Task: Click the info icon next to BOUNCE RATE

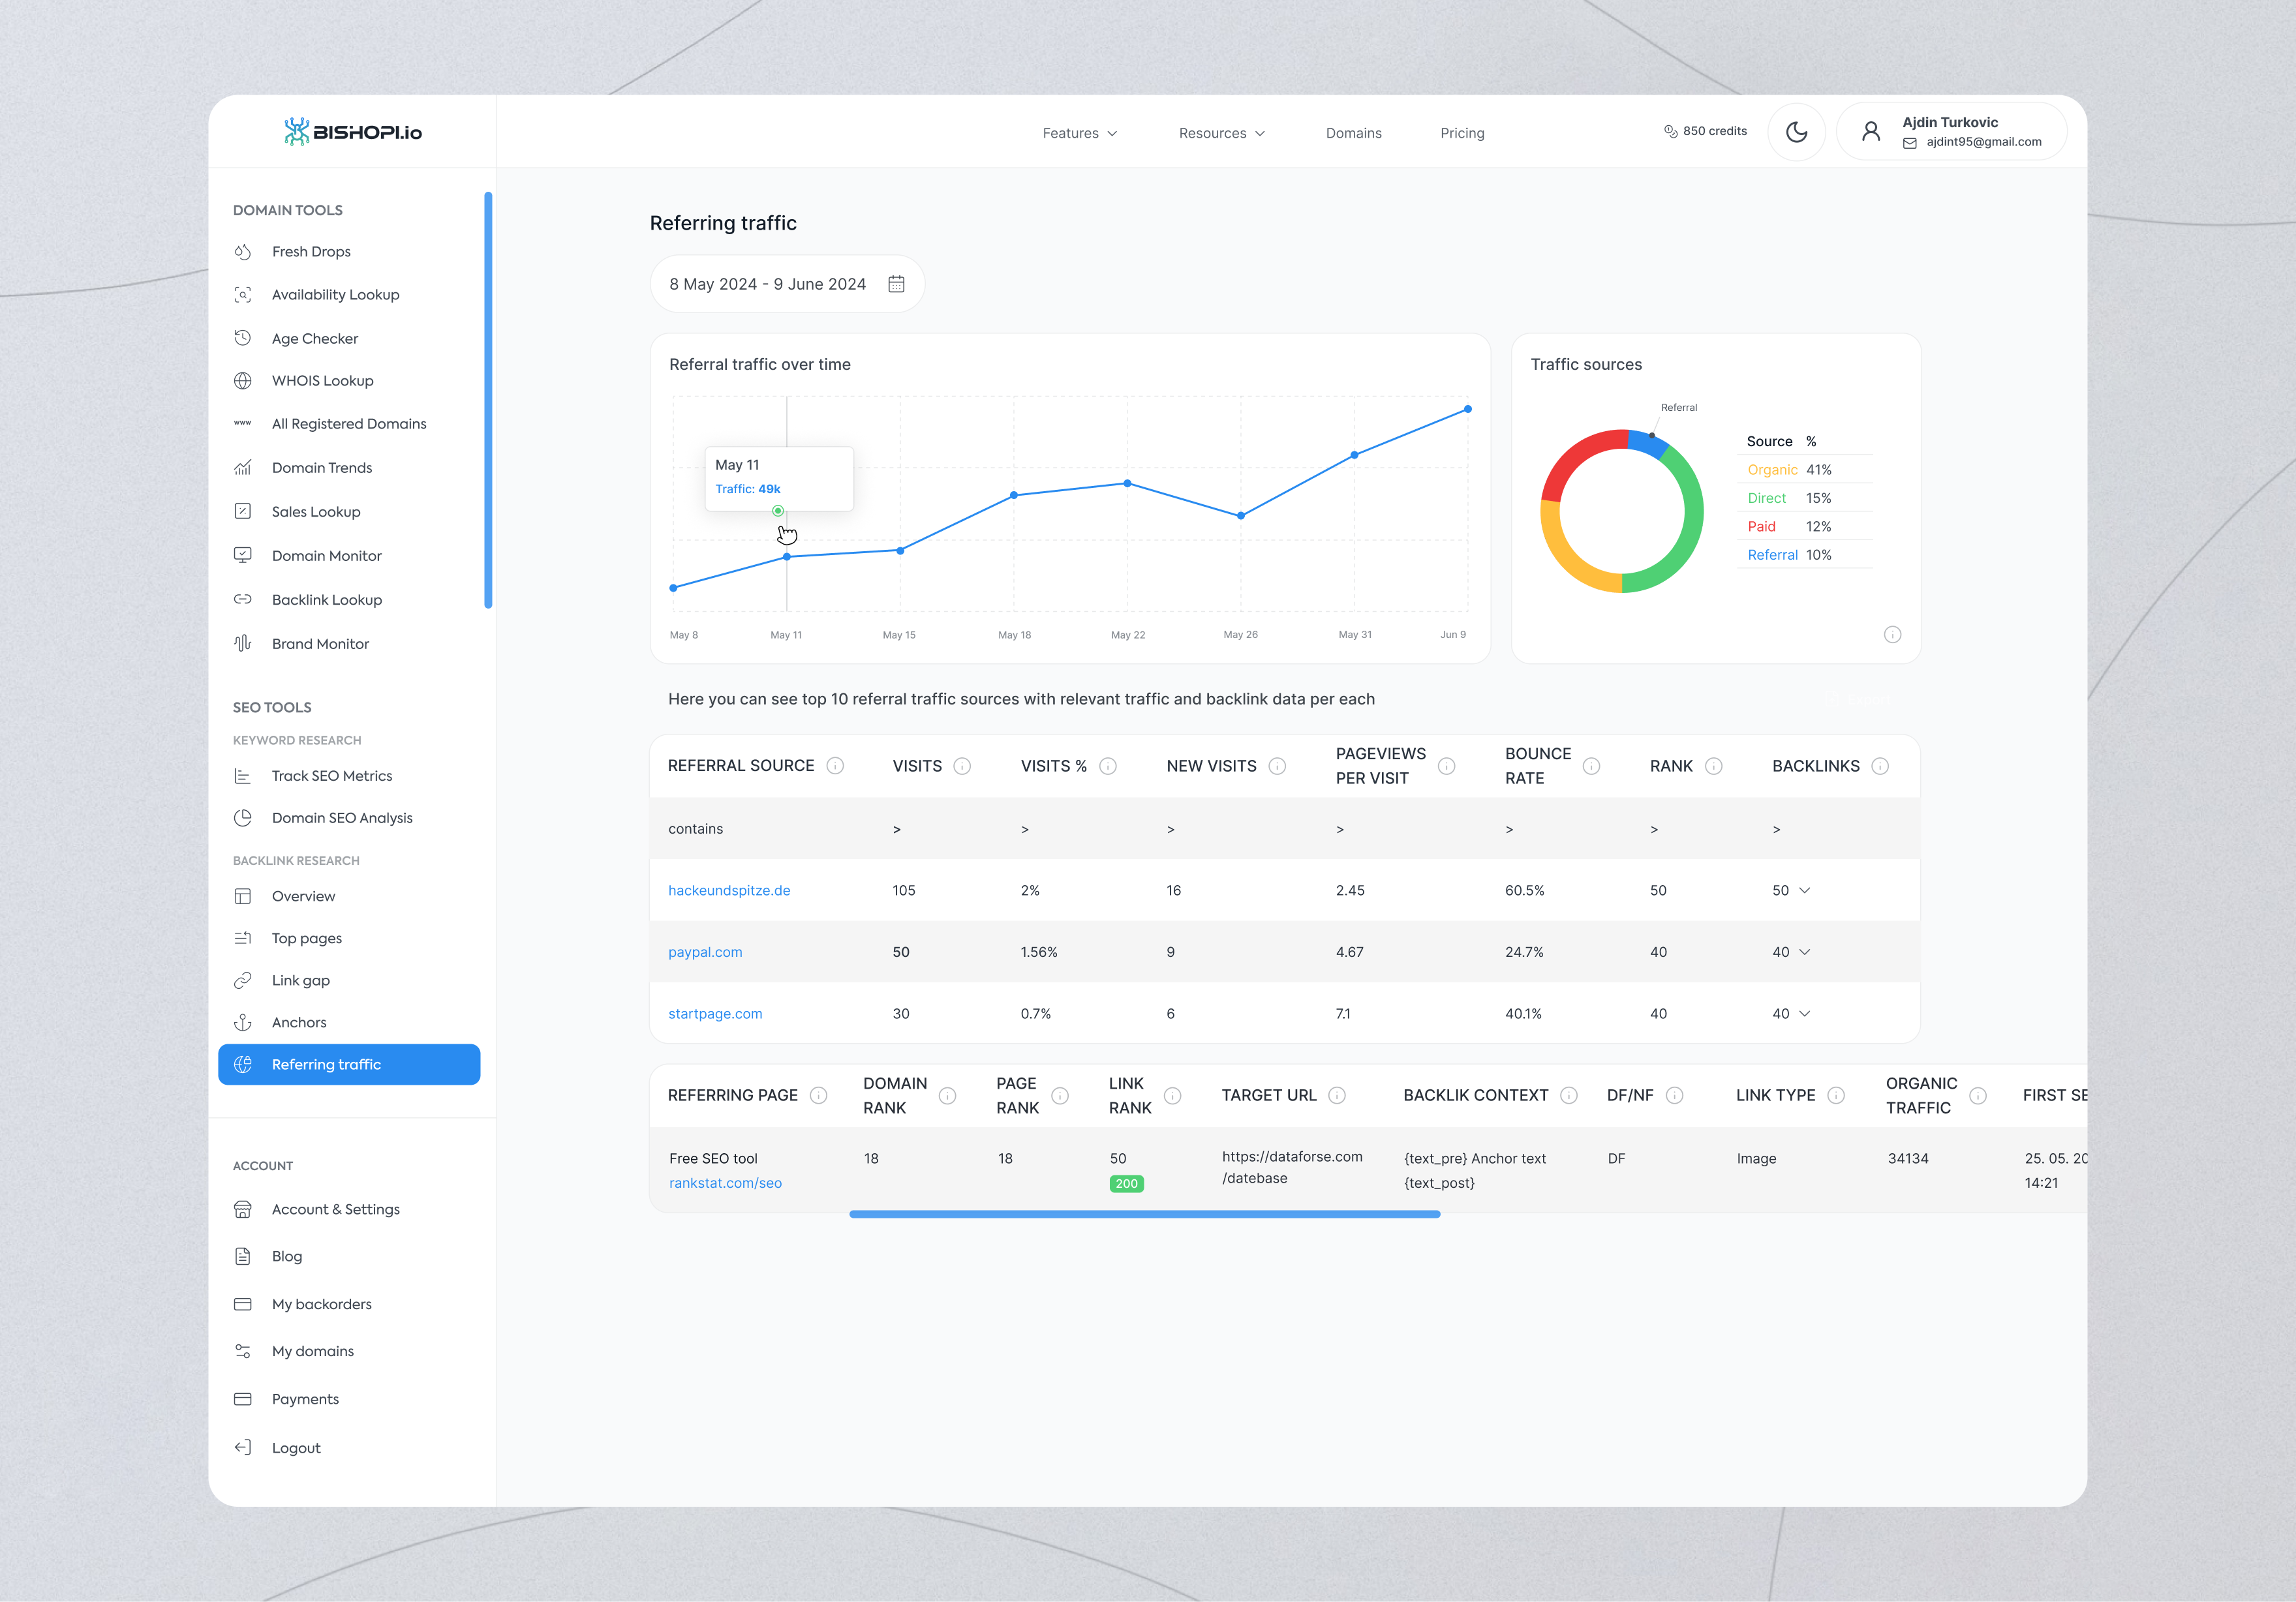Action: pos(1592,765)
